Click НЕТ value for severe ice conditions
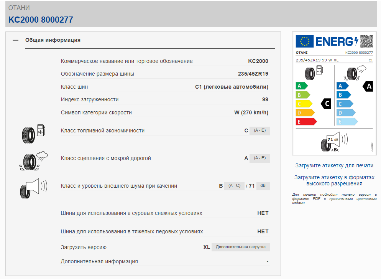381x279 pixels. click(263, 231)
